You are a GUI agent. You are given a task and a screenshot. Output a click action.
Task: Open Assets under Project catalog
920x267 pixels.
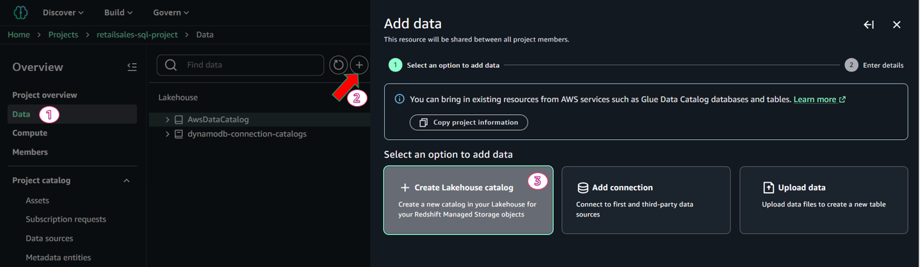click(x=37, y=200)
